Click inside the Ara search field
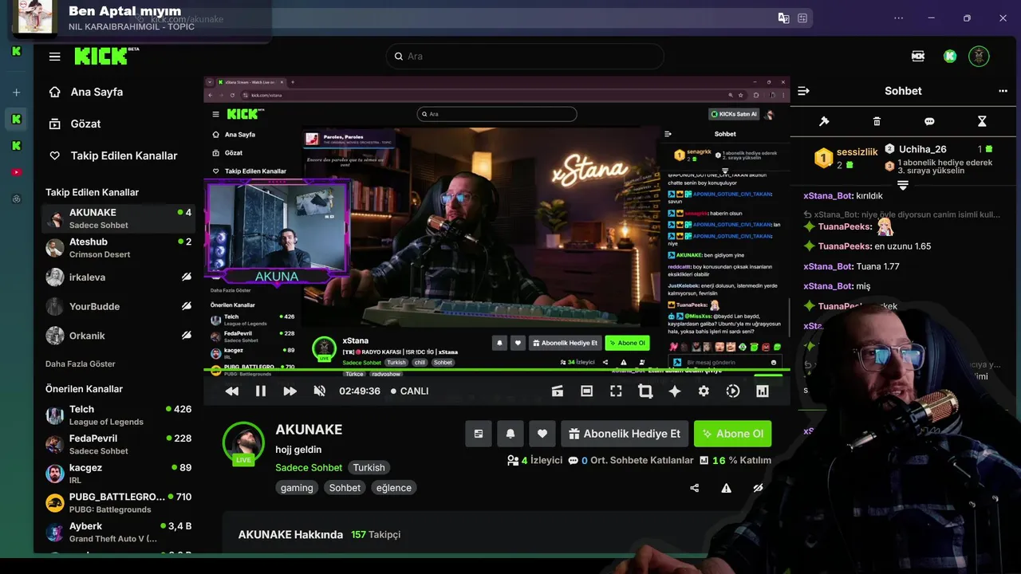Image resolution: width=1021 pixels, height=574 pixels. (x=525, y=56)
